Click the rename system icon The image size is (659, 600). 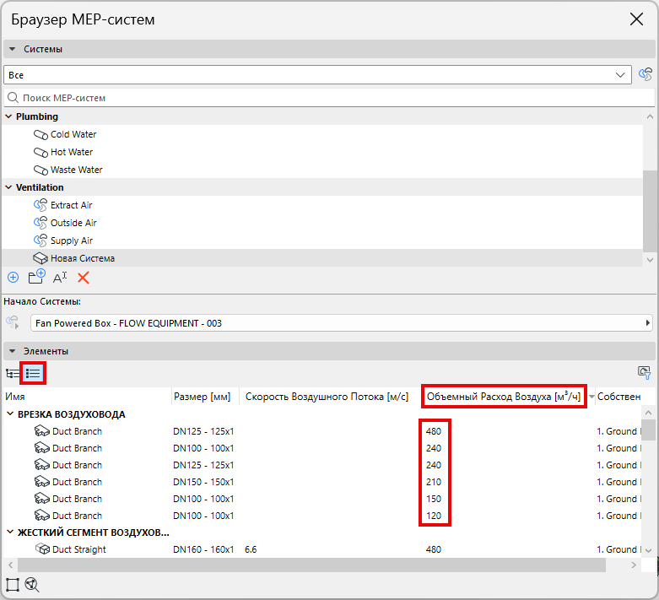click(60, 278)
